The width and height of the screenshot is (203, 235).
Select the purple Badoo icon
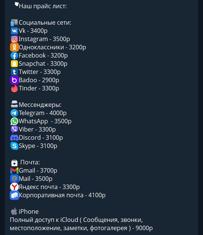point(14,80)
